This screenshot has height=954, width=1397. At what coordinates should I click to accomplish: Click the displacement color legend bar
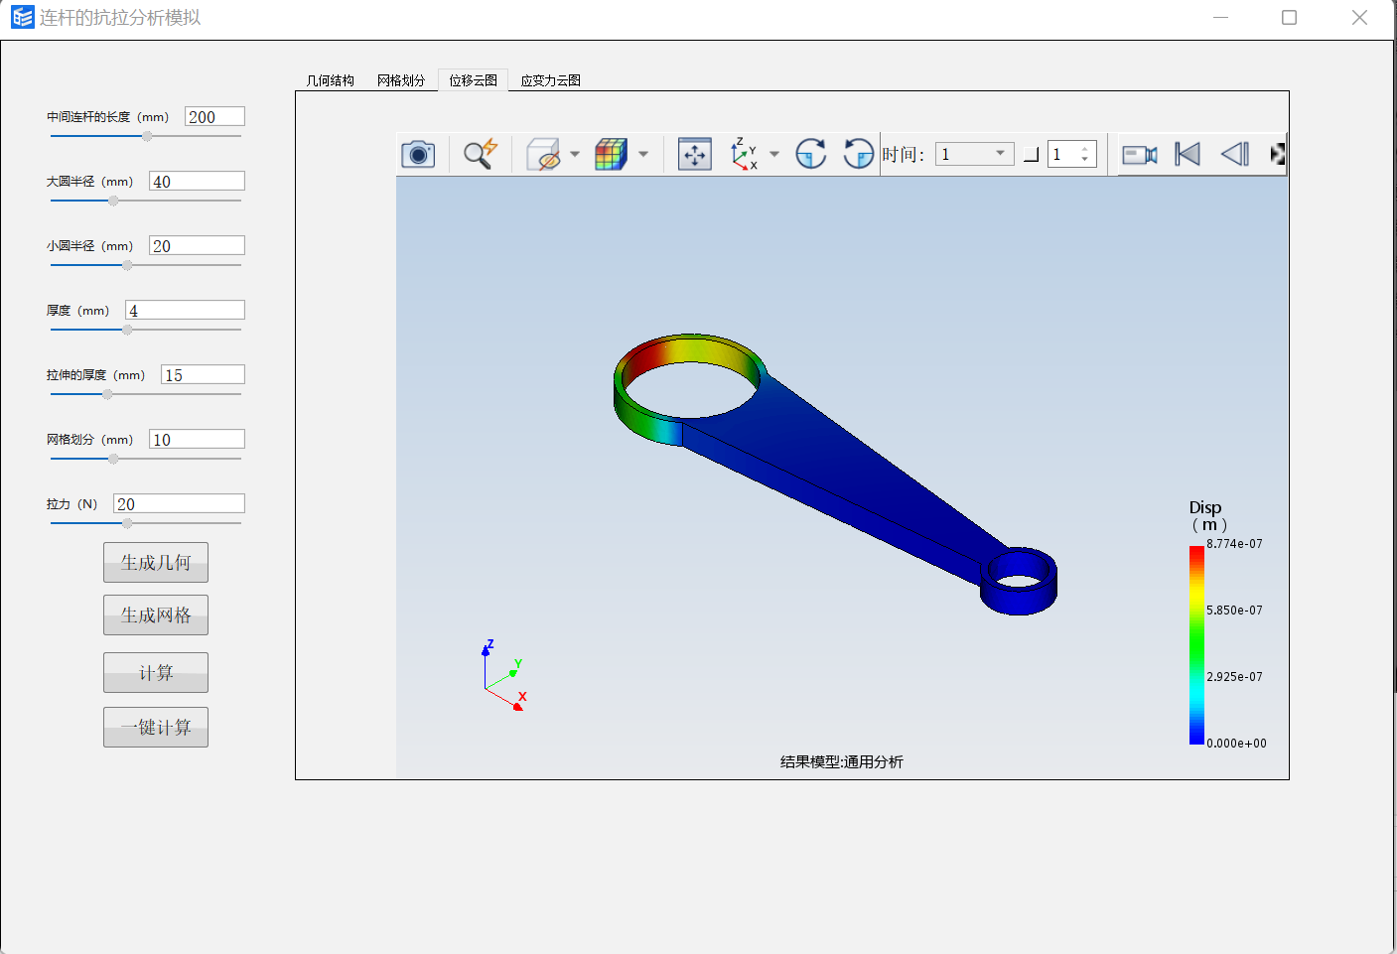[x=1196, y=644]
